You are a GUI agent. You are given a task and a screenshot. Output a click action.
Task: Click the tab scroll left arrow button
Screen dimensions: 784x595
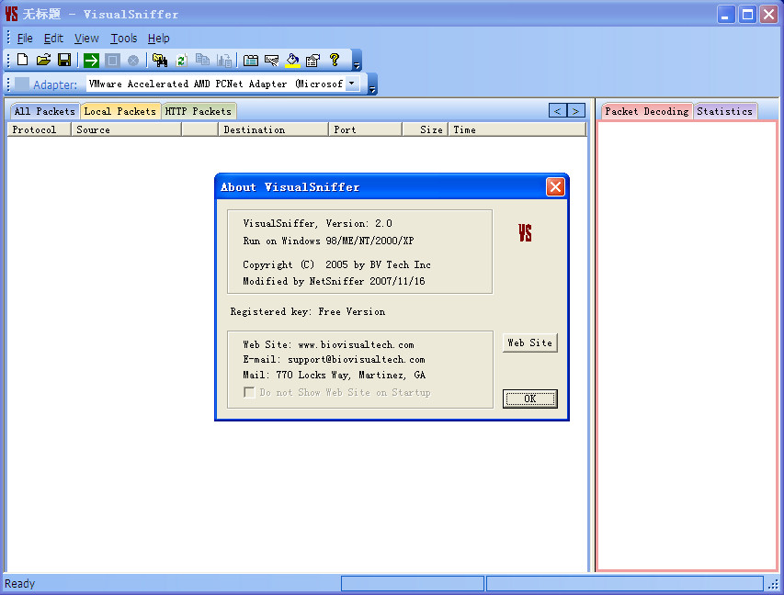point(558,111)
